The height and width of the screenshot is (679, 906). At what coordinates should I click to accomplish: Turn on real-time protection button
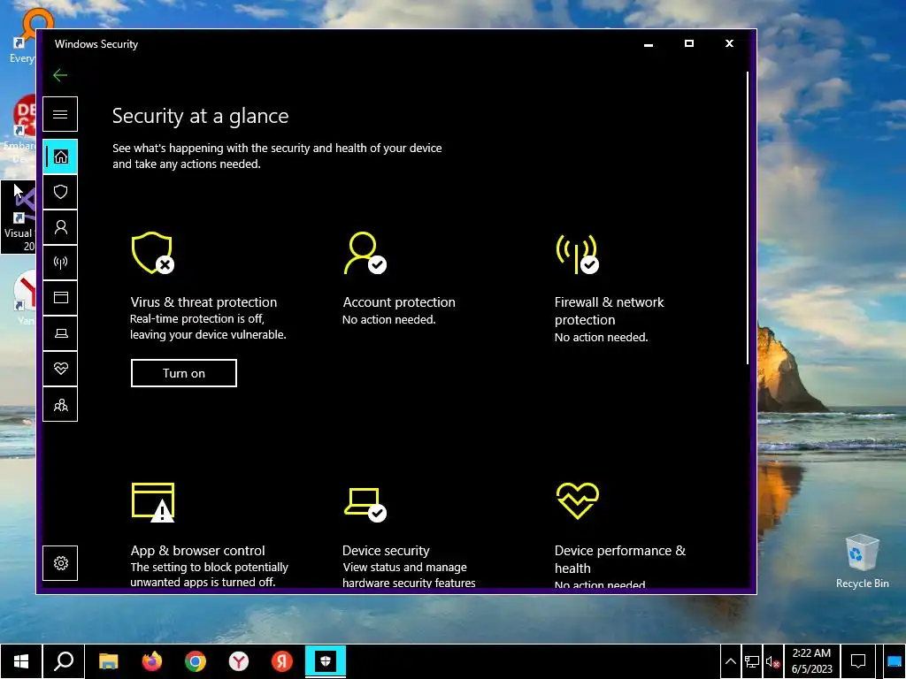click(x=184, y=373)
